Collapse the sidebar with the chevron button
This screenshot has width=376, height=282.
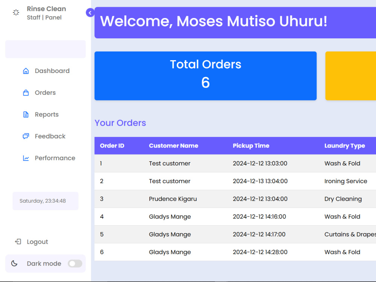point(90,13)
